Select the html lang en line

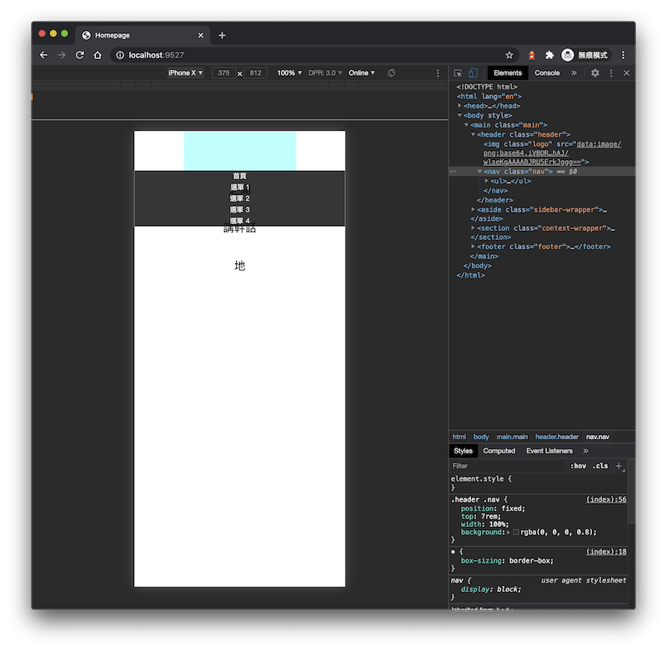(489, 96)
